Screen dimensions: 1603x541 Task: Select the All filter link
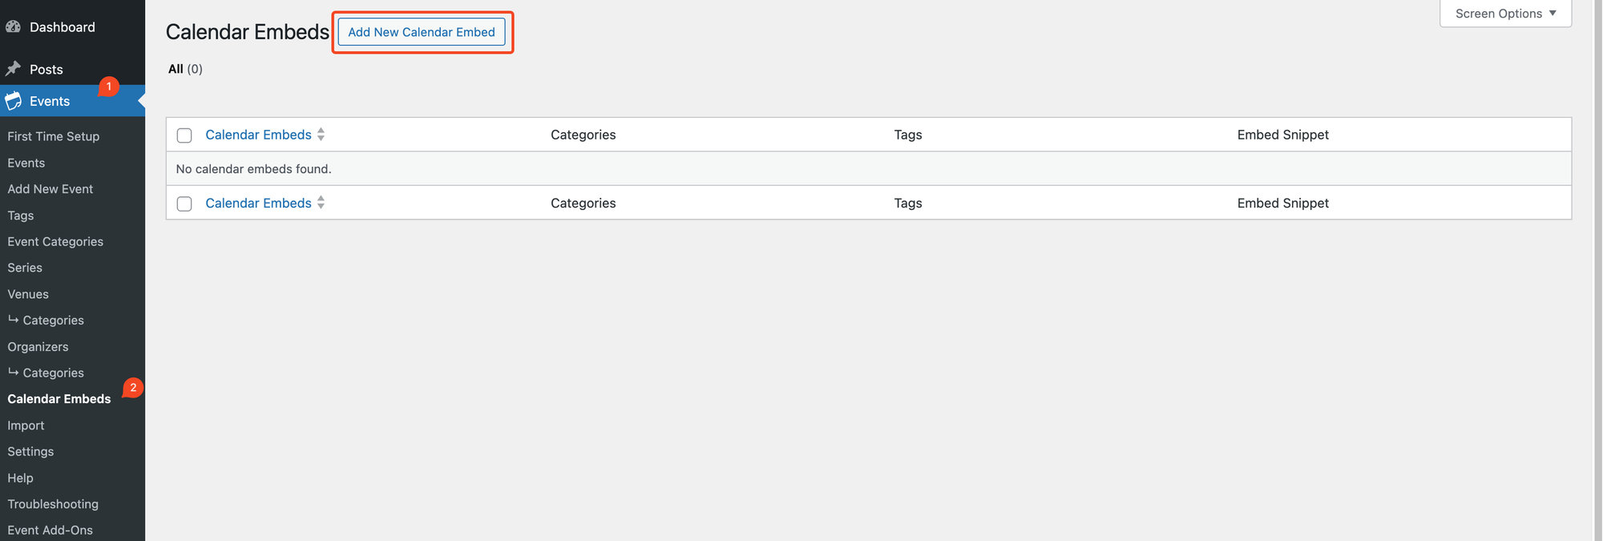(x=176, y=69)
